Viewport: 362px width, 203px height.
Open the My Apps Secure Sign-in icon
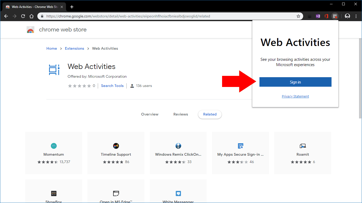tap(241, 146)
